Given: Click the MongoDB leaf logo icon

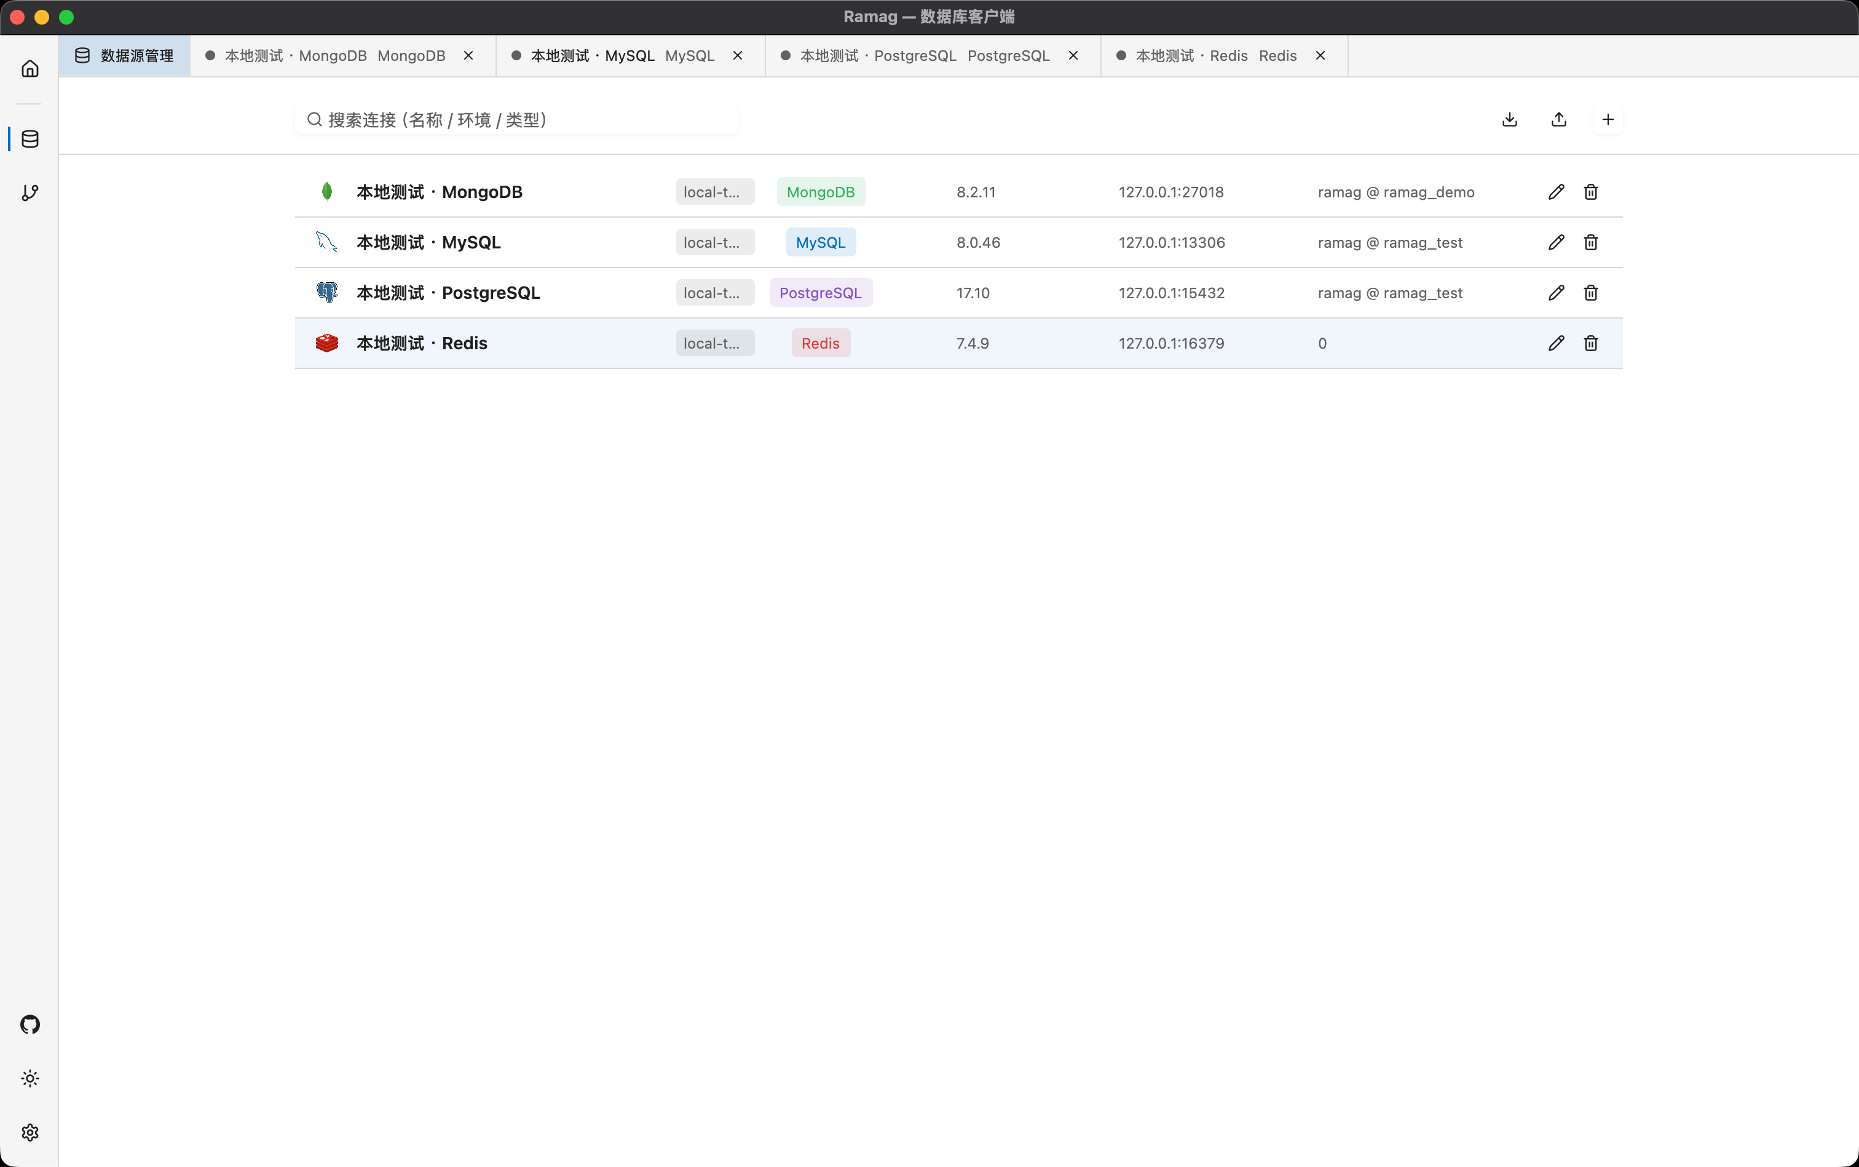Looking at the screenshot, I should point(326,191).
